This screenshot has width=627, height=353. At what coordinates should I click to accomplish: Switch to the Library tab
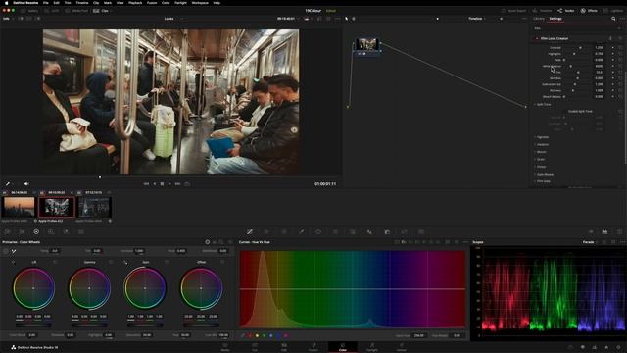(539, 19)
